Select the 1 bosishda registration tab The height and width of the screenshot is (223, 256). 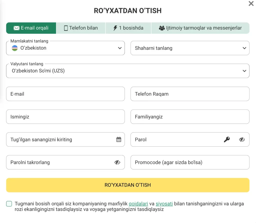coord(128,28)
